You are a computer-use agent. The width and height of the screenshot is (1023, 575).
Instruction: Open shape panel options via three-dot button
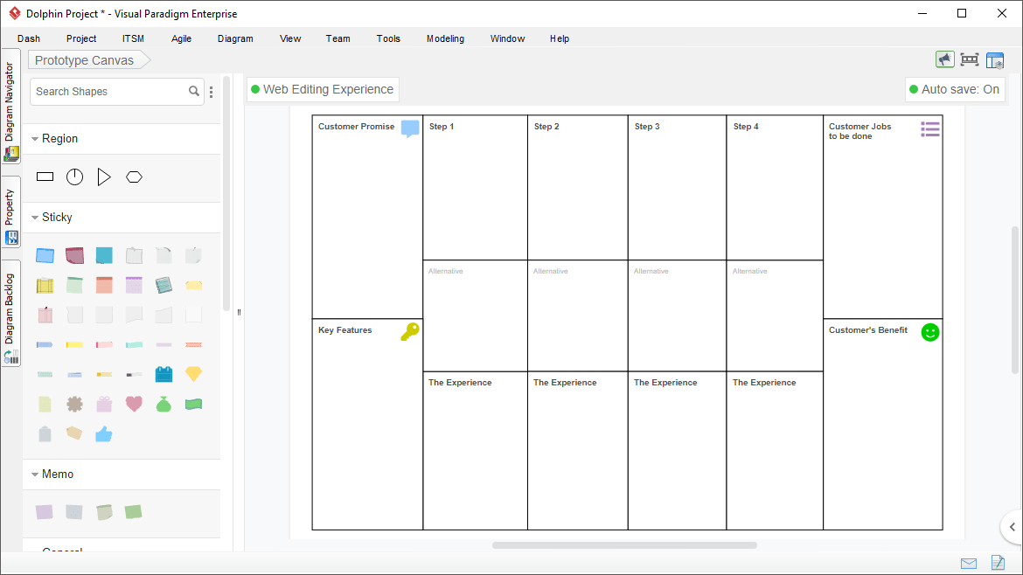pyautogui.click(x=211, y=91)
